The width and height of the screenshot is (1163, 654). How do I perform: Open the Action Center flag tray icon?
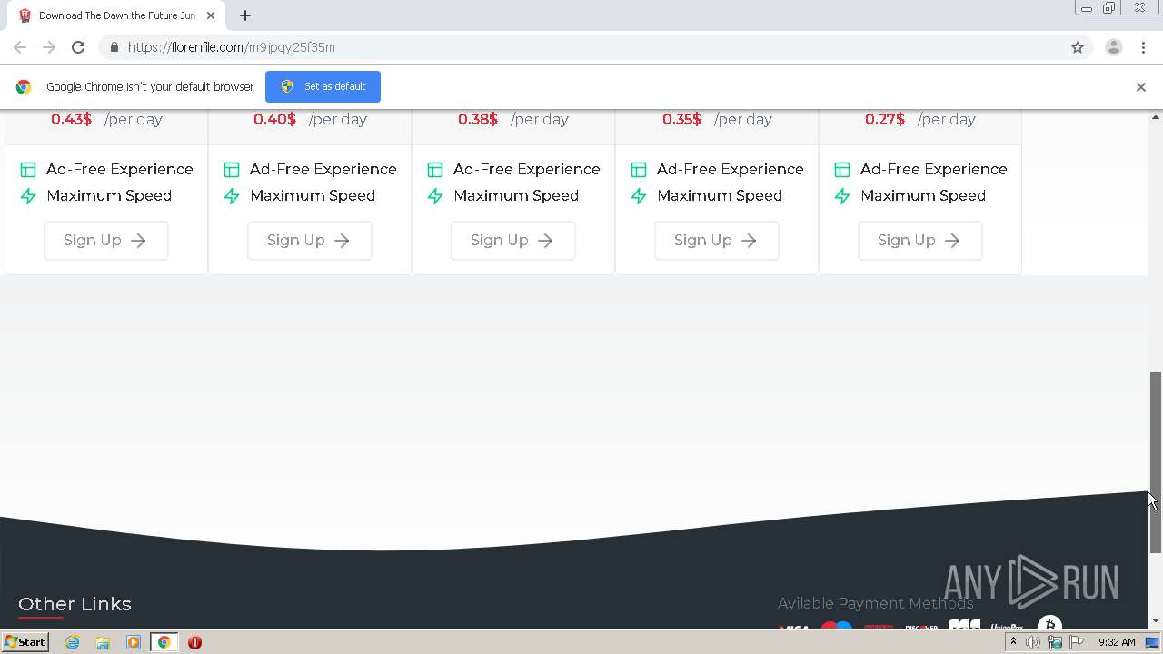pos(1077,642)
